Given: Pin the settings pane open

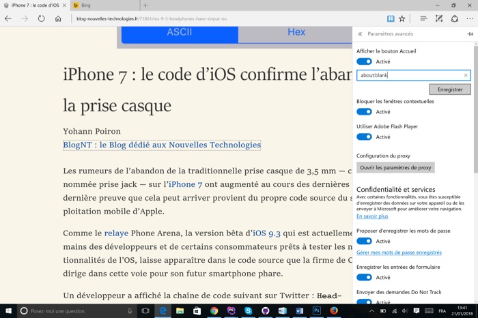Looking at the screenshot, I should point(470,33).
